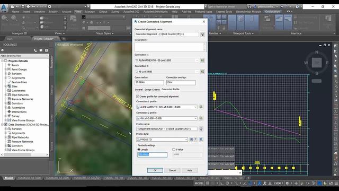
Task: Expand Alignments node under Projeto-Estrada
Action: coord(6,78)
